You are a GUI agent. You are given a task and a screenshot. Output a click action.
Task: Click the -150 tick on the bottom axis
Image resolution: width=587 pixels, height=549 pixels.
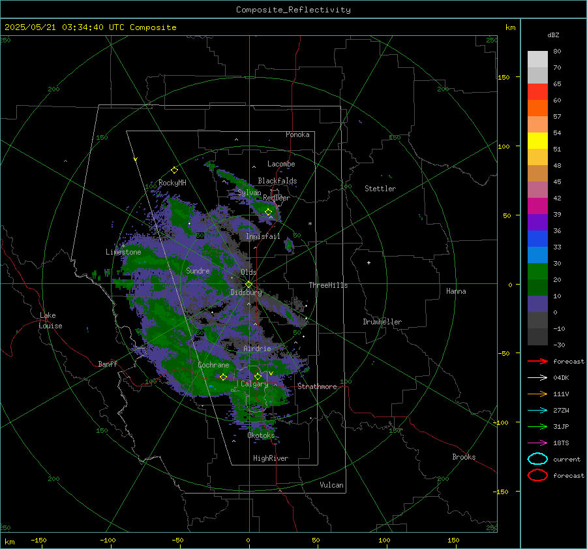(38, 540)
